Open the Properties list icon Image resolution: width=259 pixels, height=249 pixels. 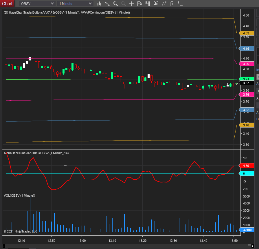click(x=180, y=4)
